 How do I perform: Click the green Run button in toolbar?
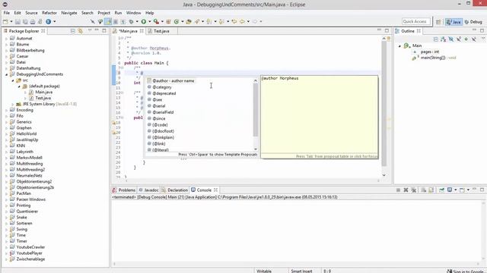tap(144, 22)
